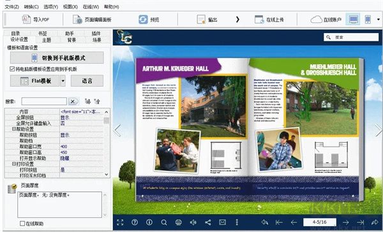Click the 切换到手机版模式 button

pos(57,58)
